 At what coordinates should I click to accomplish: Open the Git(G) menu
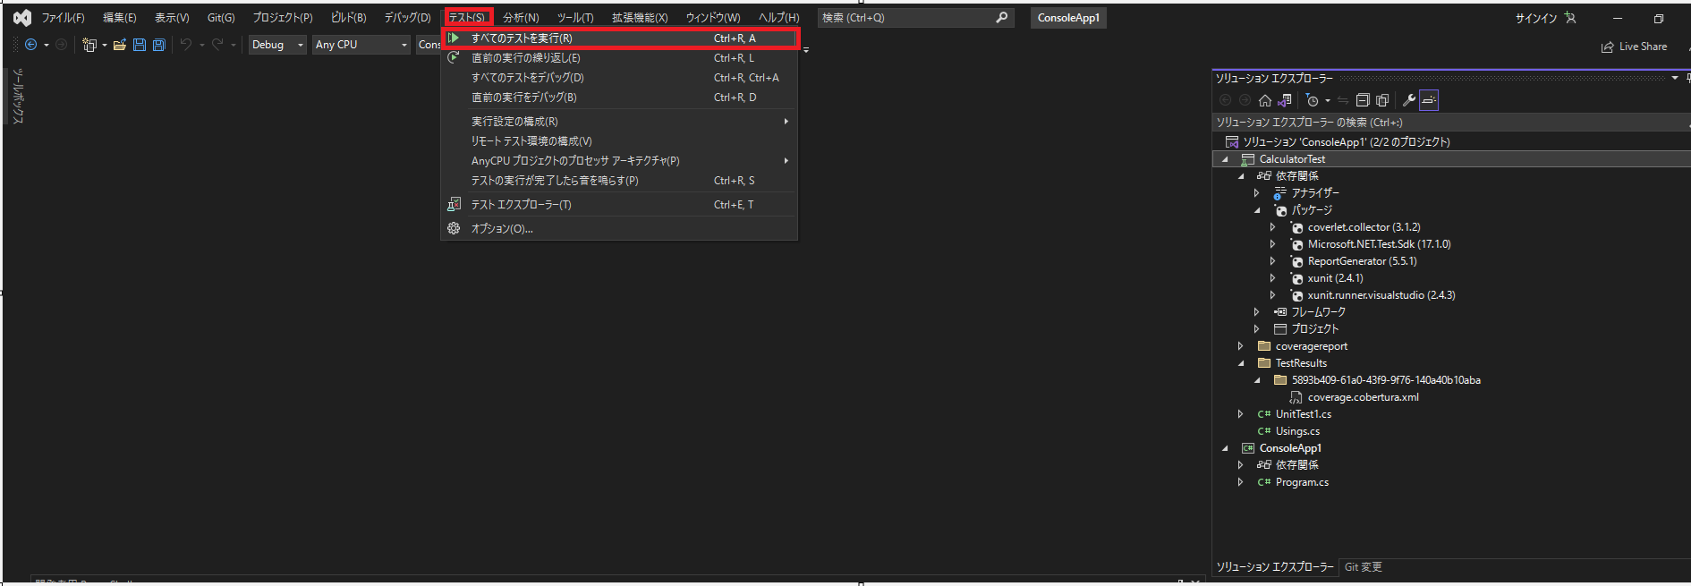(221, 18)
